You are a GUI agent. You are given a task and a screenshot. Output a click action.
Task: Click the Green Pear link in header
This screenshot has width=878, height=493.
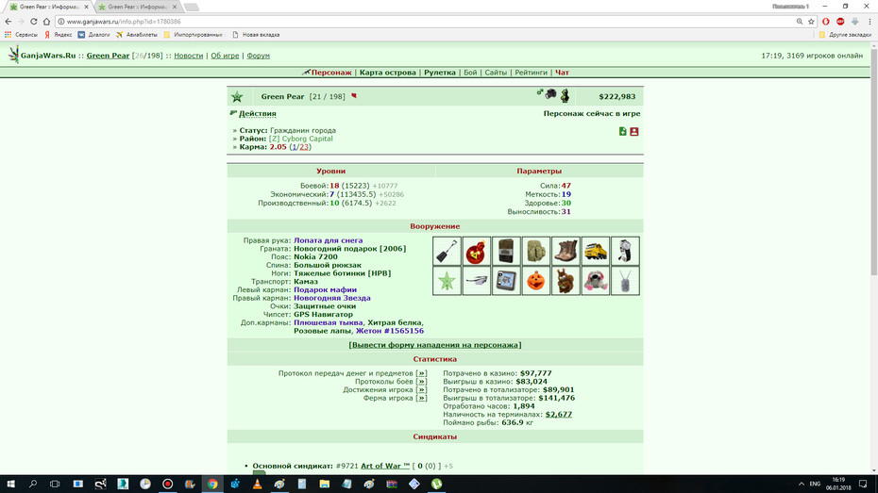pyautogui.click(x=108, y=56)
